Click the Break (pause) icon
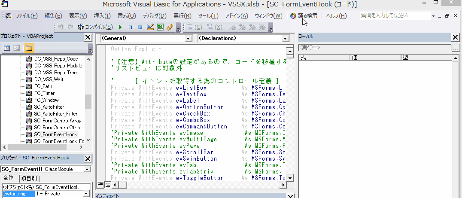This screenshot has height=198, width=462. click(130, 27)
